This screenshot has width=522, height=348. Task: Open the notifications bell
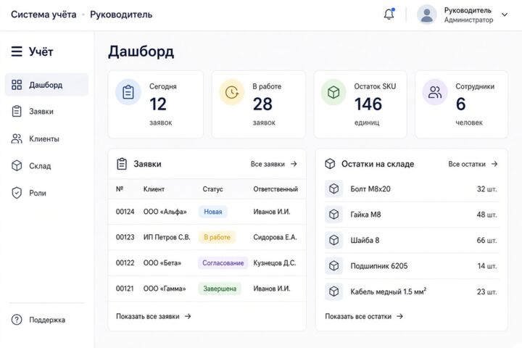[x=389, y=14]
